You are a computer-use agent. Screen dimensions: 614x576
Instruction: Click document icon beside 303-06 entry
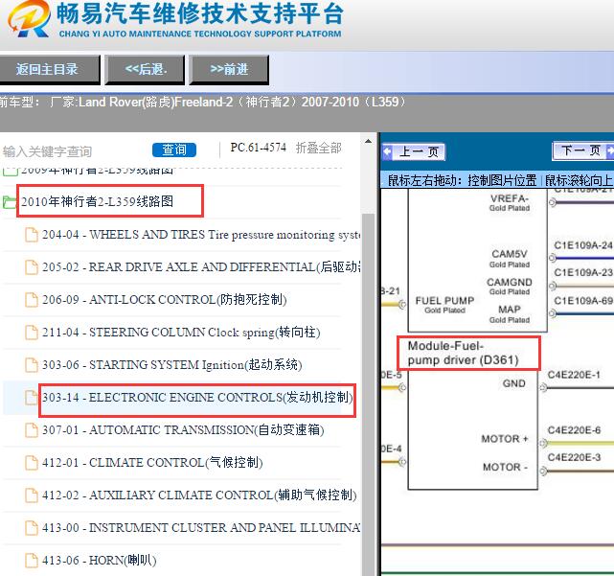tap(32, 365)
